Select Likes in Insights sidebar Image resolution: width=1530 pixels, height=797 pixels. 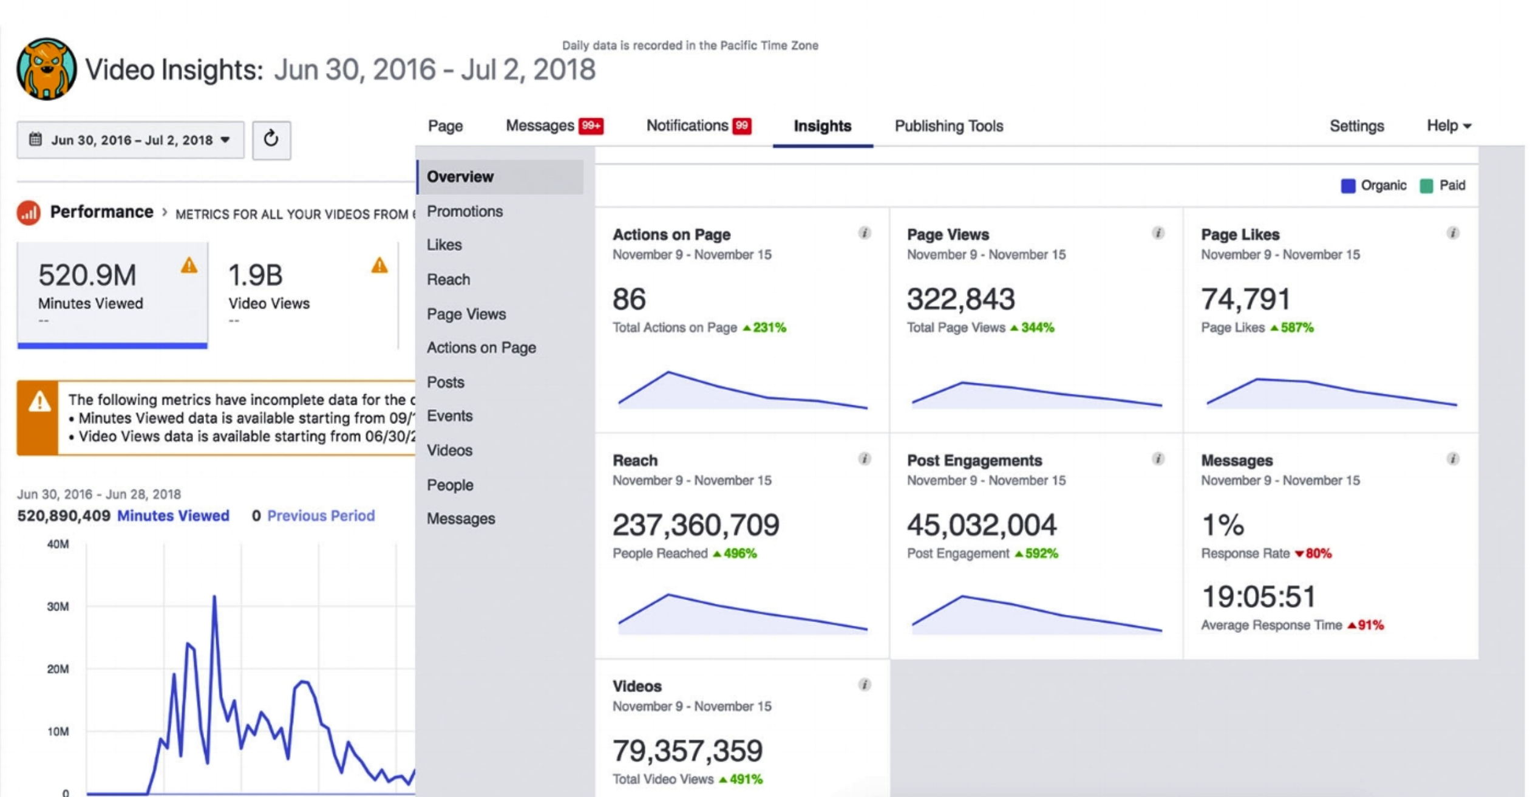pos(444,245)
